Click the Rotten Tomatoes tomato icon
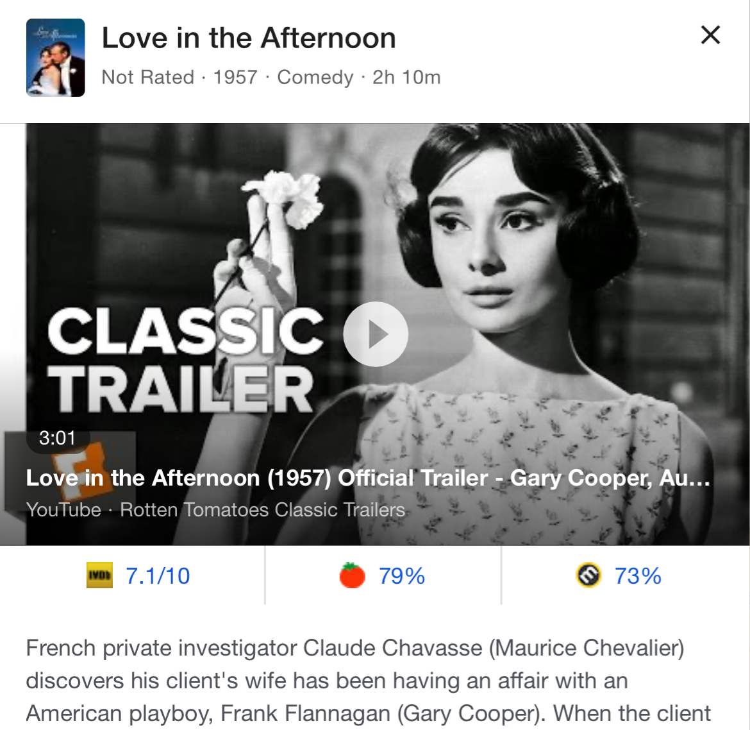Viewport: 750px width, 730px height. tap(352, 575)
